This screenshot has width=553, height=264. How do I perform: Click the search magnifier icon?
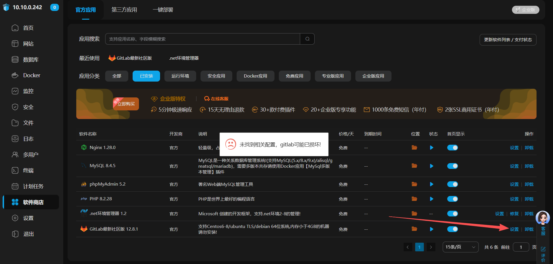[x=307, y=39]
